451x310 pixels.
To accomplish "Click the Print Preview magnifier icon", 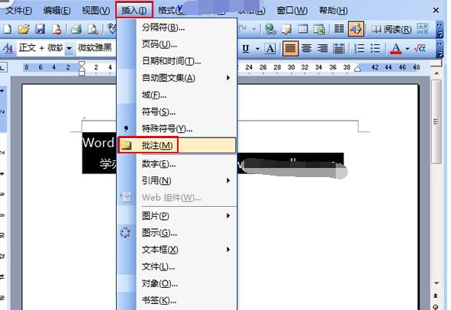I will click(x=93, y=29).
